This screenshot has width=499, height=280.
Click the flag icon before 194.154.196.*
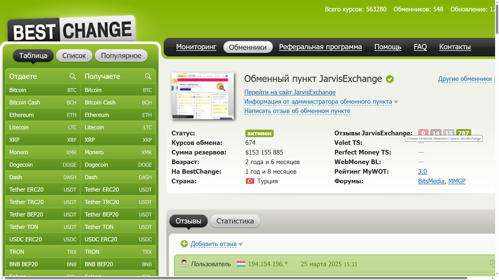241,264
